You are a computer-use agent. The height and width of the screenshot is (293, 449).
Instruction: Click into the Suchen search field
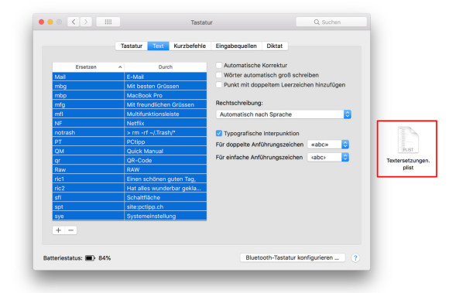pyautogui.click(x=331, y=22)
